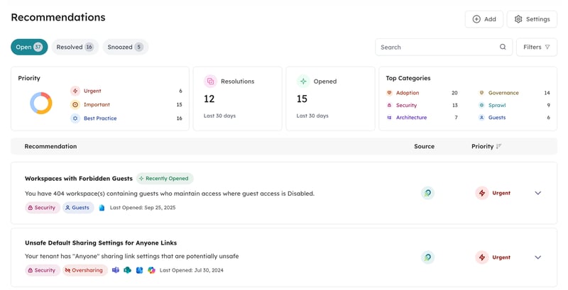Viewport: 568px width, 290px height.
Task: Click source icon for Workspaces with Forbidden Guests
Action: click(427, 193)
